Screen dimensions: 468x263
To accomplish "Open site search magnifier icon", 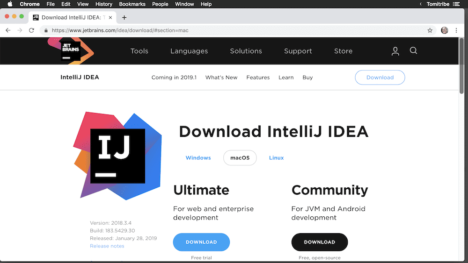I will coord(413,50).
